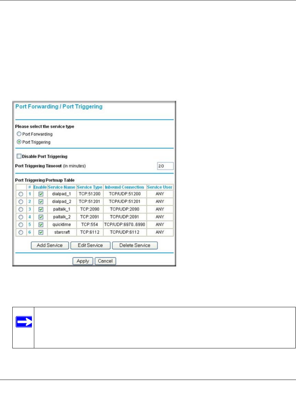Click the TCP:554 service type cell
Image resolution: width=296 pixels, height=406 pixels.
click(90, 225)
